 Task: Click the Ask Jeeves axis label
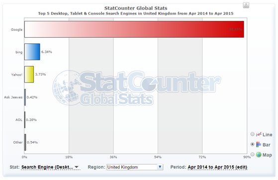[13, 97]
